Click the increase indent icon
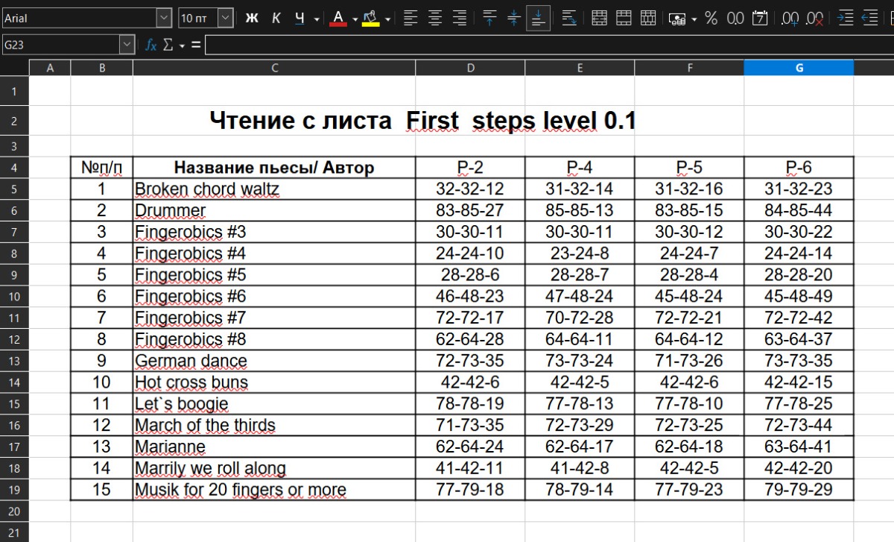 (x=845, y=18)
